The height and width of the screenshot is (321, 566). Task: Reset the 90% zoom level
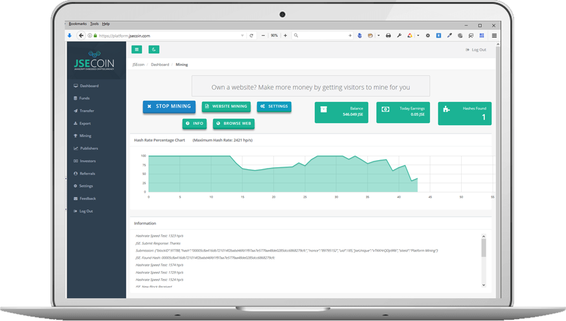click(275, 36)
